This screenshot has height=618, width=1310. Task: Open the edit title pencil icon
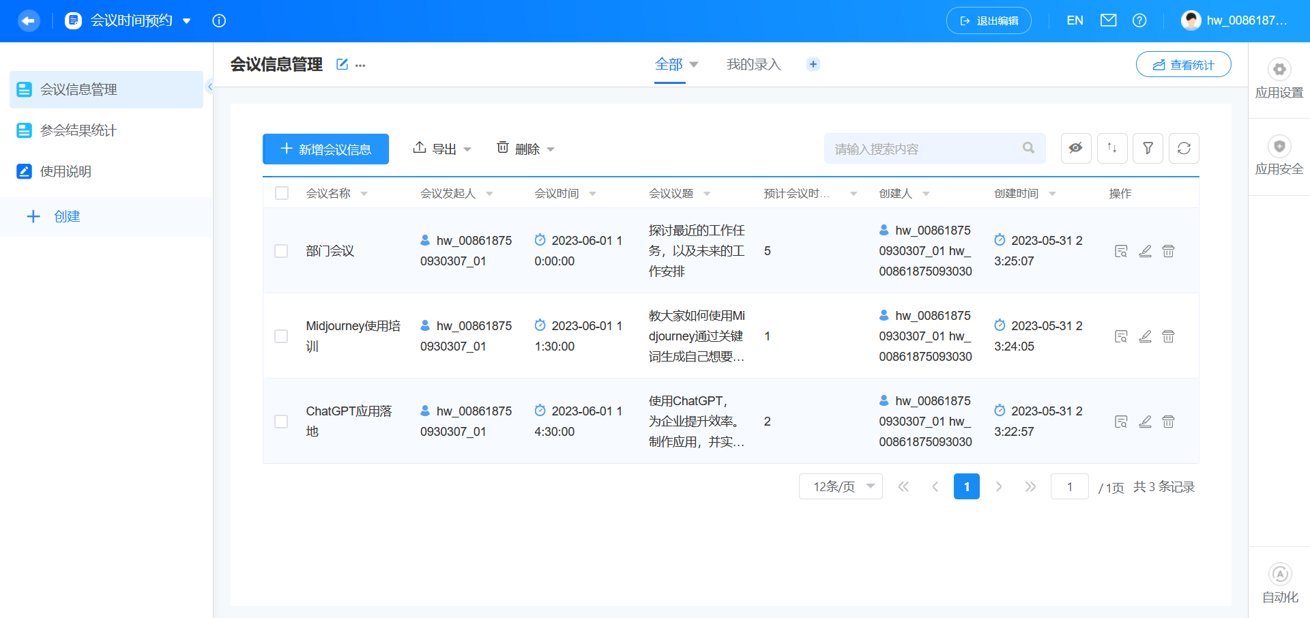click(341, 64)
